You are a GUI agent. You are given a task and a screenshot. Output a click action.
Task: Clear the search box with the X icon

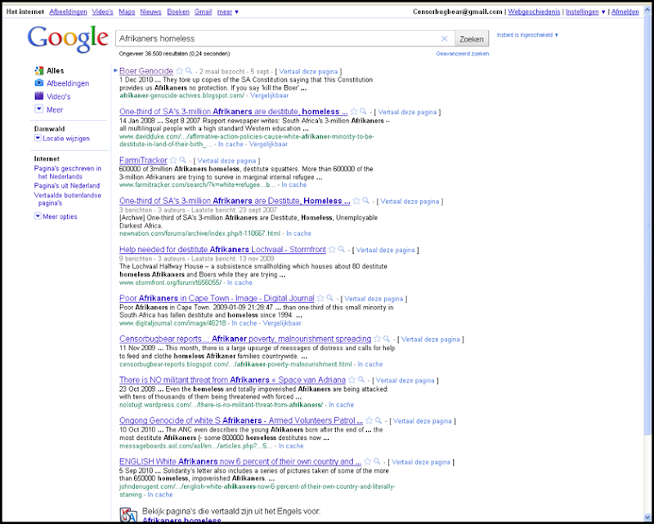coord(444,38)
